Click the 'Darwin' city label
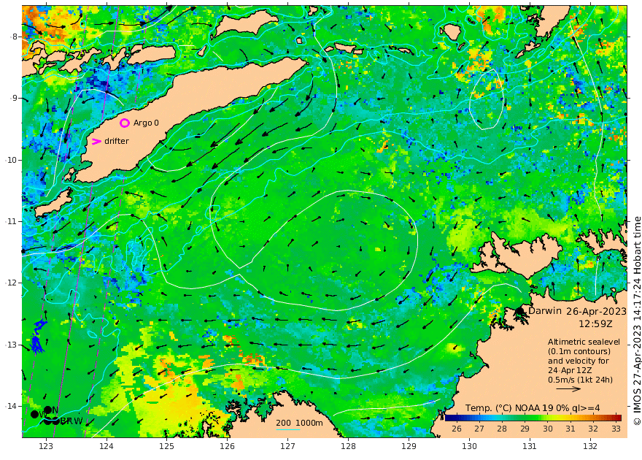This screenshot has height=460, width=642. [x=544, y=310]
